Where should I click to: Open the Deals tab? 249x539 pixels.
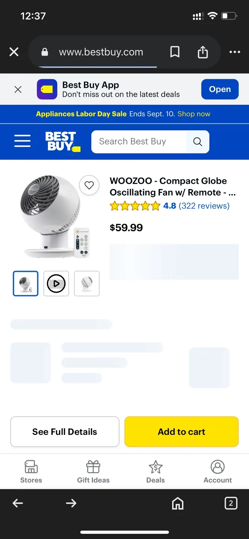pyautogui.click(x=156, y=472)
